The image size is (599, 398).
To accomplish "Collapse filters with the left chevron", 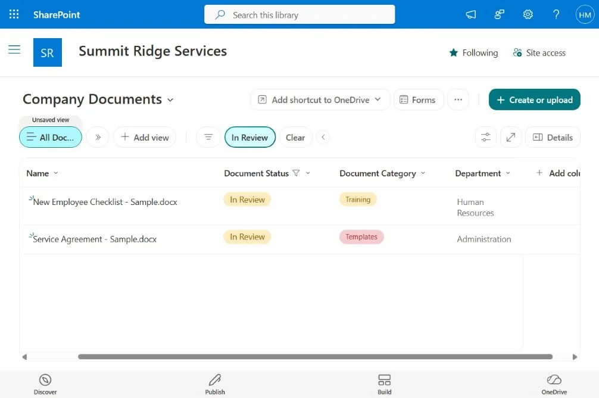I will click(x=323, y=137).
